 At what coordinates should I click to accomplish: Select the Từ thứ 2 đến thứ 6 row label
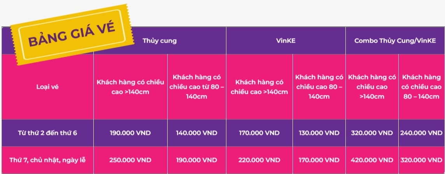point(47,133)
